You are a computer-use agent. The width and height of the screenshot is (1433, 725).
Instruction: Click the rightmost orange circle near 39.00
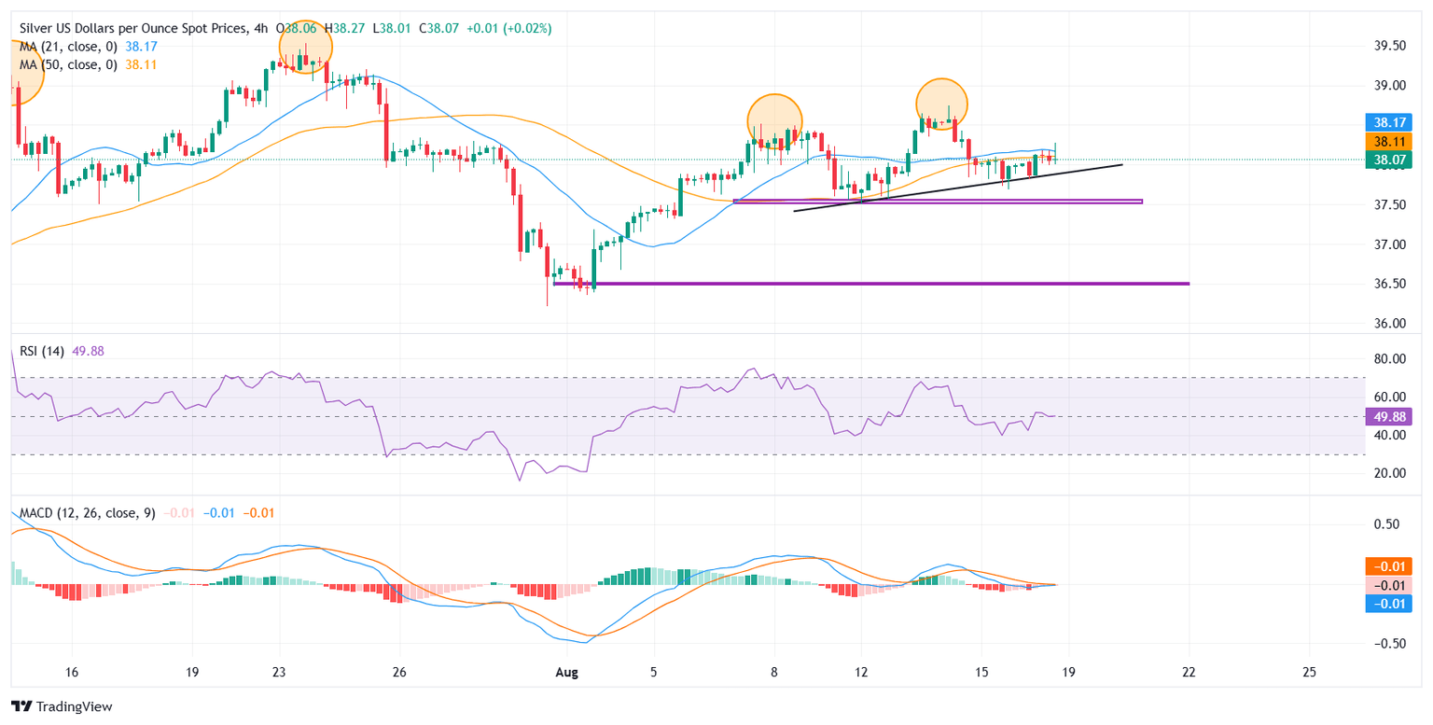pyautogui.click(x=941, y=105)
